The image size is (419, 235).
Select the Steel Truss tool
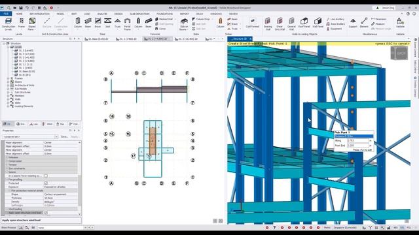(x=117, y=23)
